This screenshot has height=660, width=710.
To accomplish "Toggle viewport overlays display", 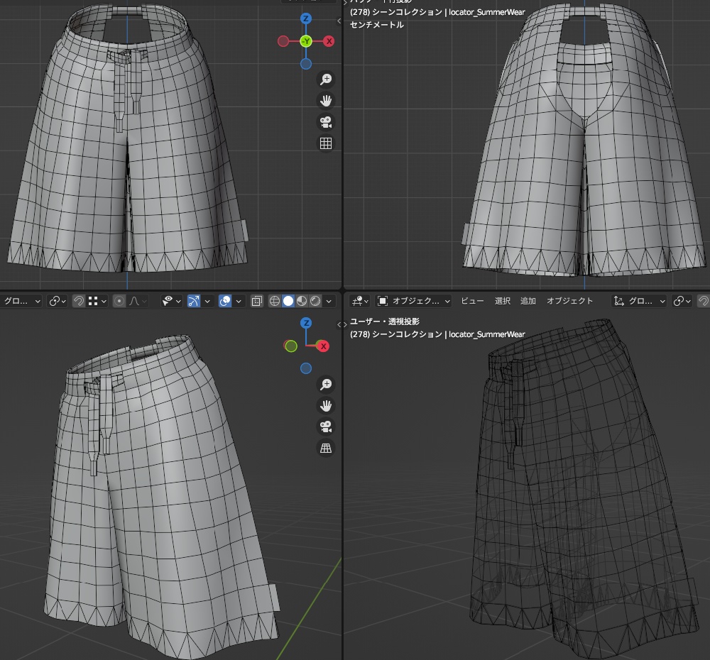I will (x=225, y=301).
